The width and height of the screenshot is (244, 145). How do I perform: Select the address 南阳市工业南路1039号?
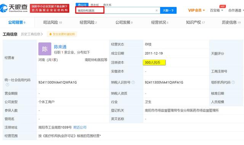(55, 127)
